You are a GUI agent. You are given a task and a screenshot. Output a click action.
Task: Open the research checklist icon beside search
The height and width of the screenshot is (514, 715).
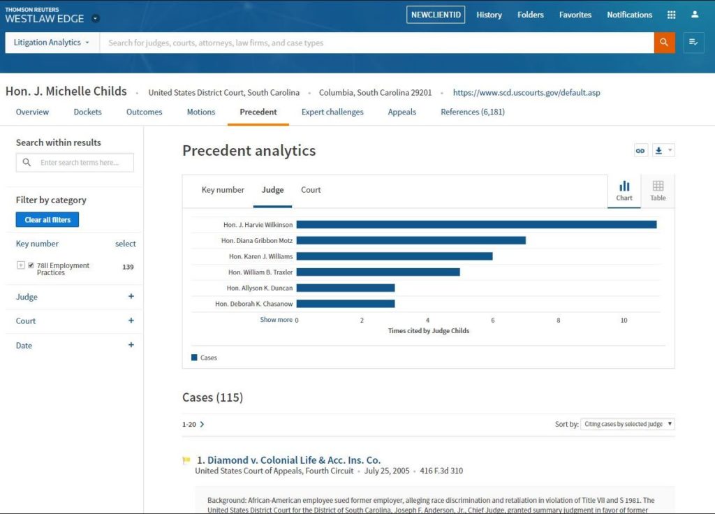click(693, 43)
